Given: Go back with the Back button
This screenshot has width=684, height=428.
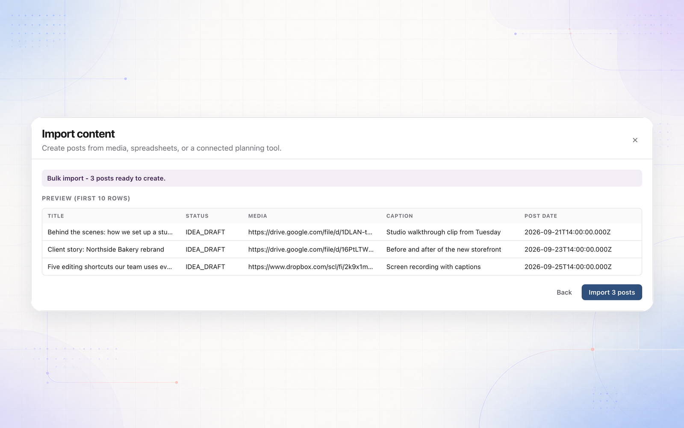Looking at the screenshot, I should point(564,292).
